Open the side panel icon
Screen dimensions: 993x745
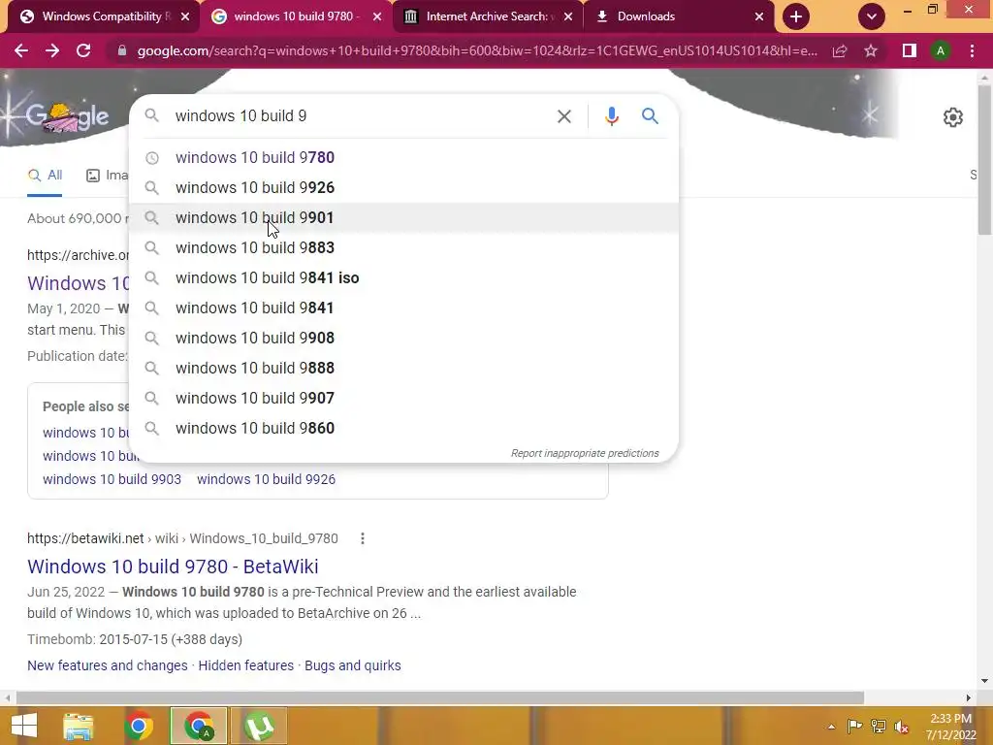click(x=910, y=50)
